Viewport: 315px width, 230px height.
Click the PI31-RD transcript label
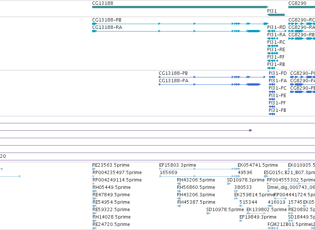276,27
